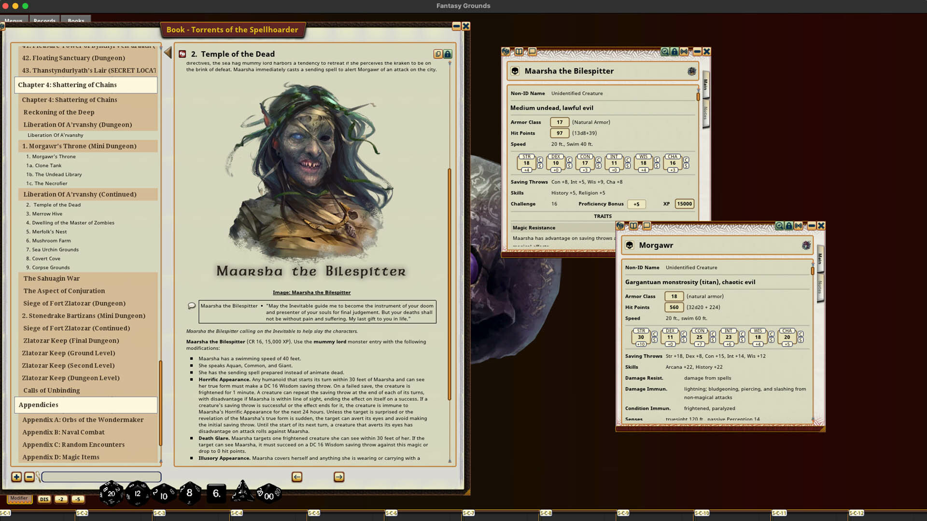Click the search field below the book sidebar

[x=101, y=477]
